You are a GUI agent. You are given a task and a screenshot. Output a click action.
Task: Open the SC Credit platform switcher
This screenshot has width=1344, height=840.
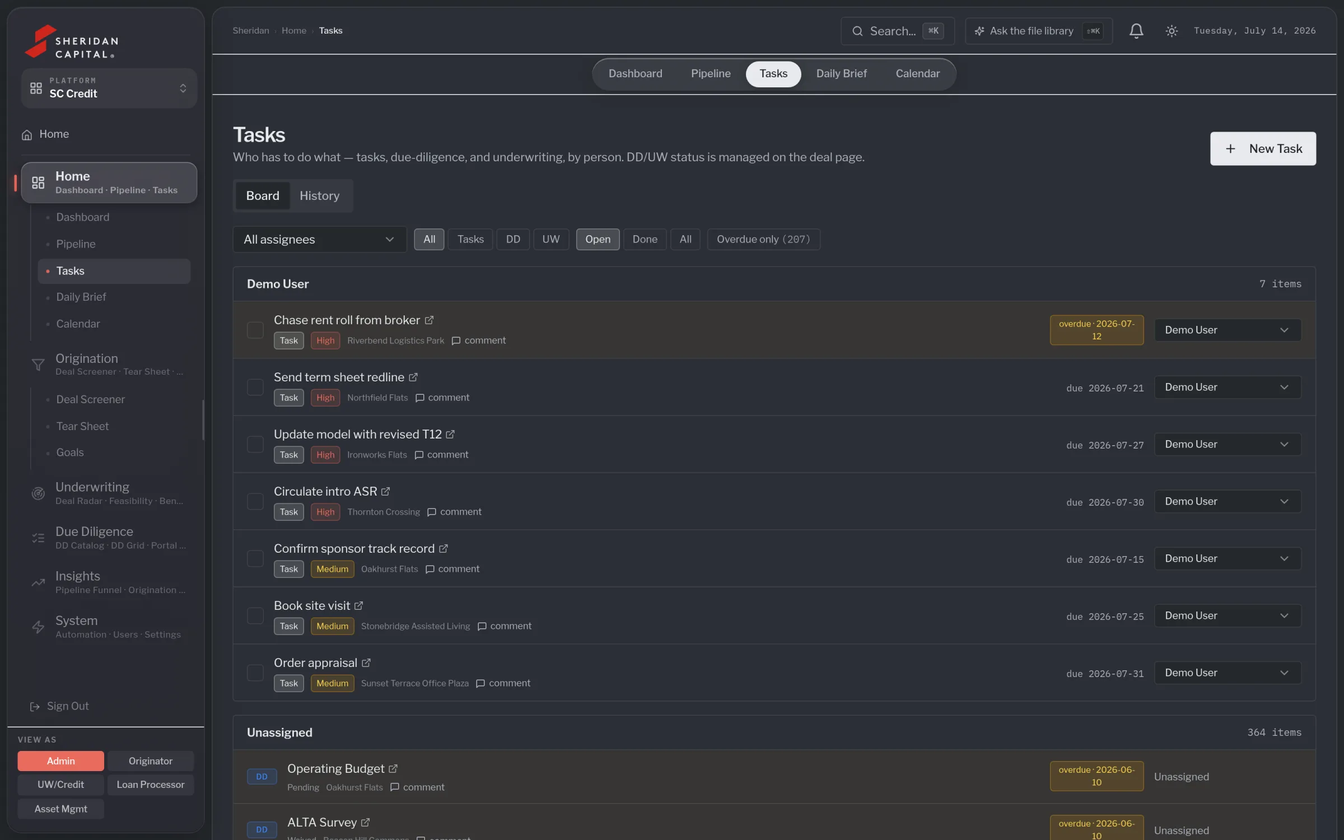[109, 88]
